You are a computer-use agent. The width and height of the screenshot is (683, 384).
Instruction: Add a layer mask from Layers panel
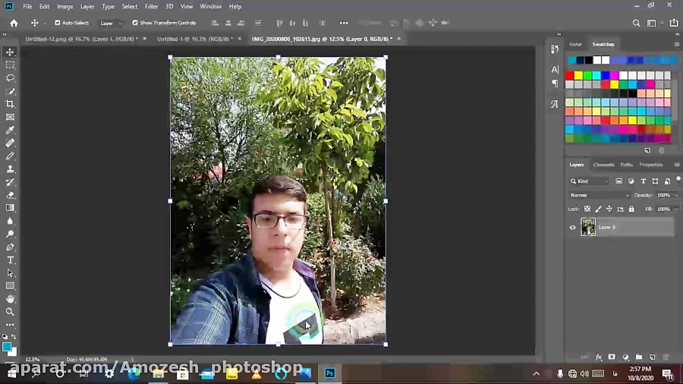pos(612,357)
